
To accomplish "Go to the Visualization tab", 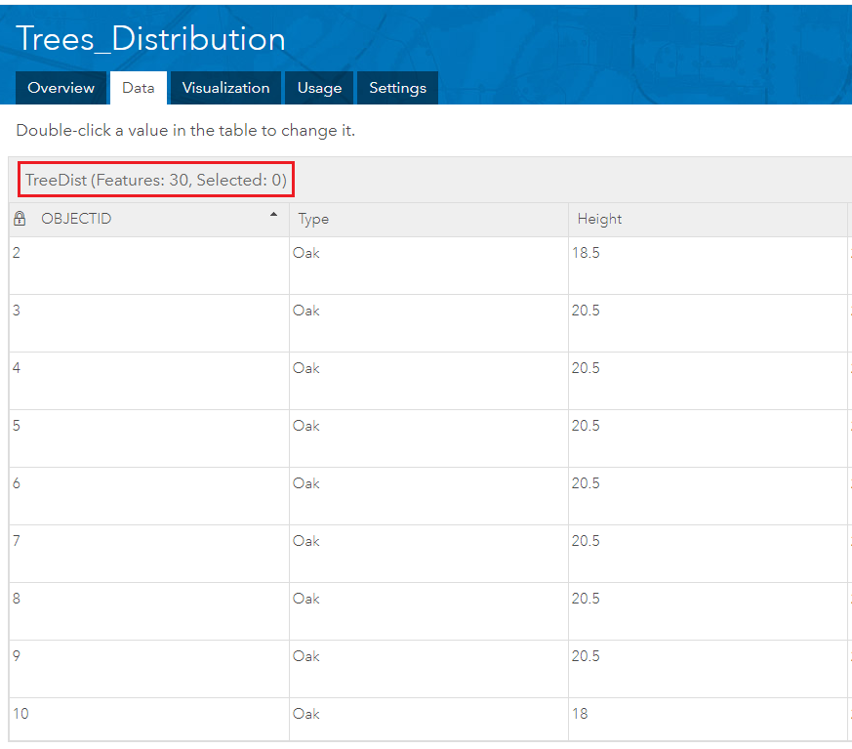I will click(225, 88).
